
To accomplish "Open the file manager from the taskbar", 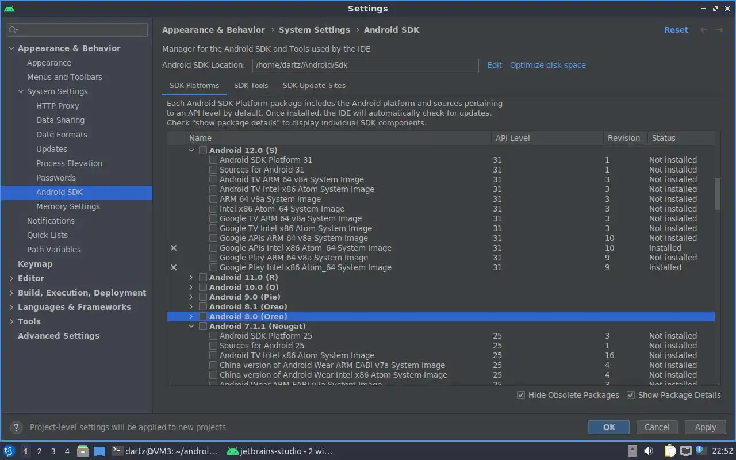I will 83,451.
